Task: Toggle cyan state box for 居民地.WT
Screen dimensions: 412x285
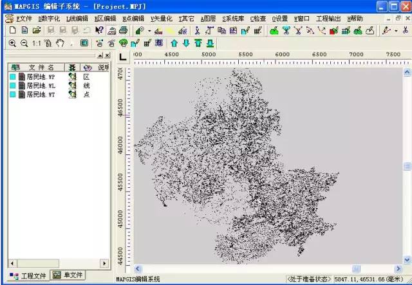Action: (13, 95)
